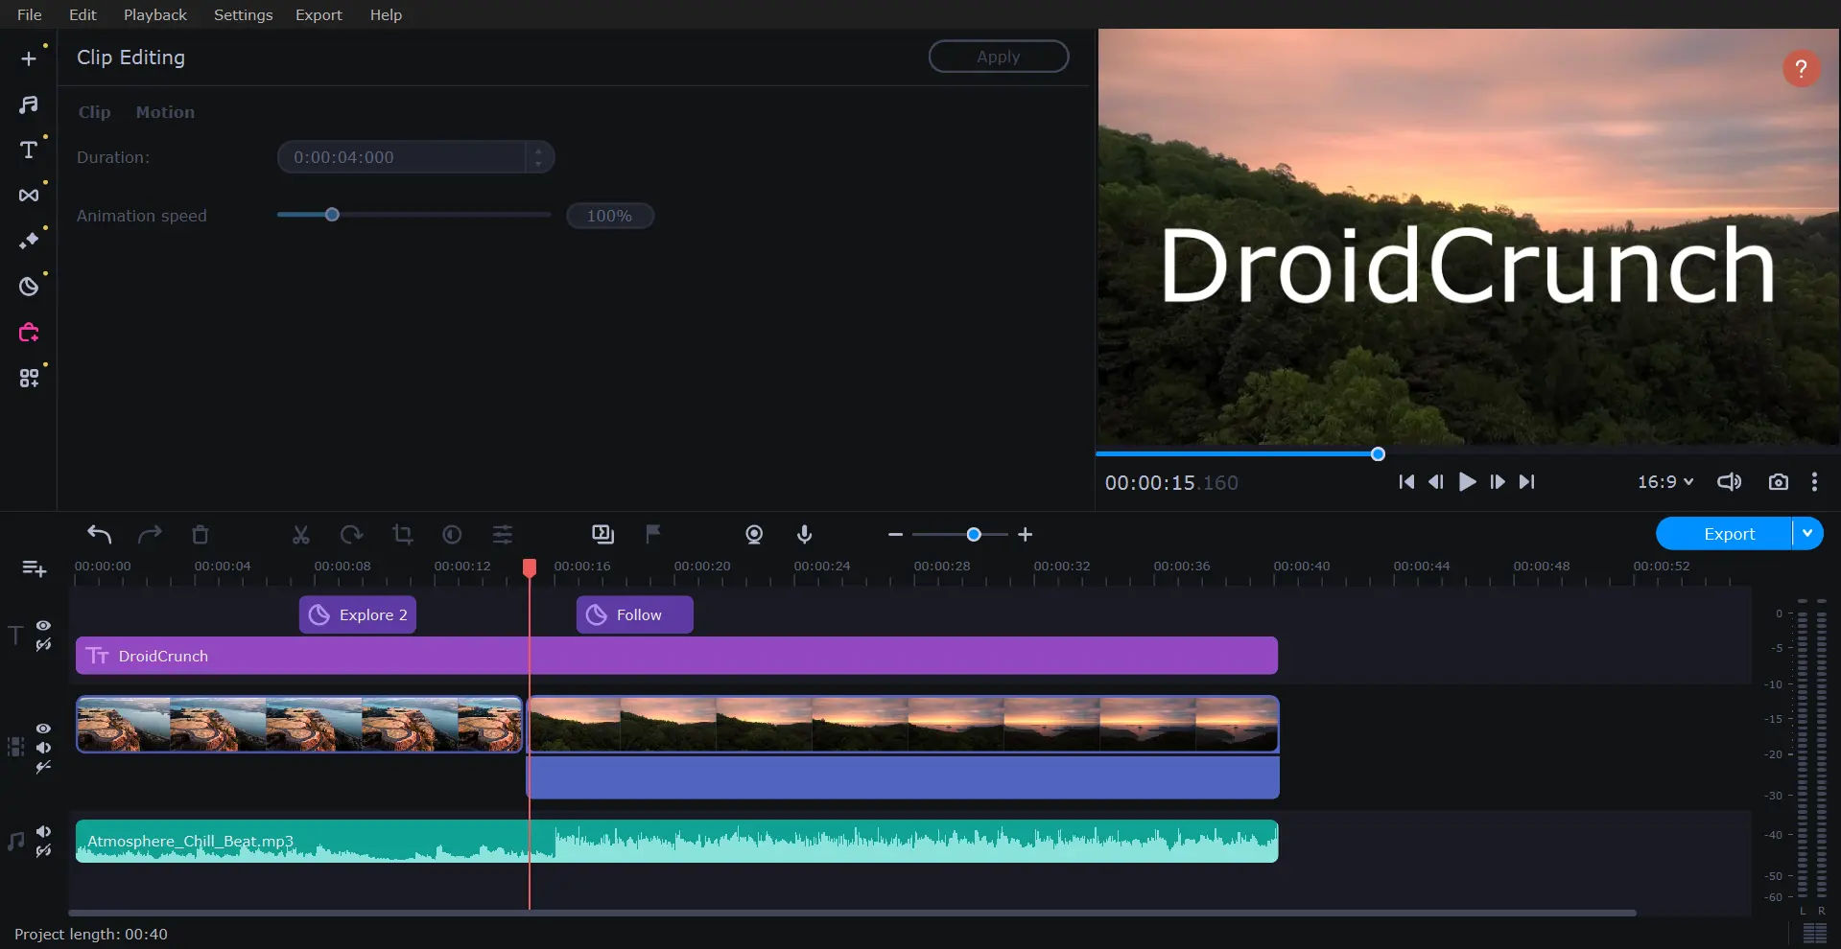Play the preview video

tap(1467, 481)
